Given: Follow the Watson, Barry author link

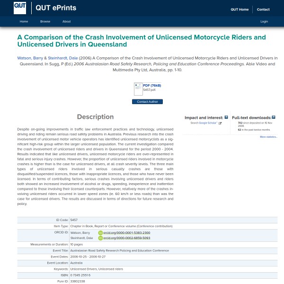Looking at the screenshot, I should 30,58.
